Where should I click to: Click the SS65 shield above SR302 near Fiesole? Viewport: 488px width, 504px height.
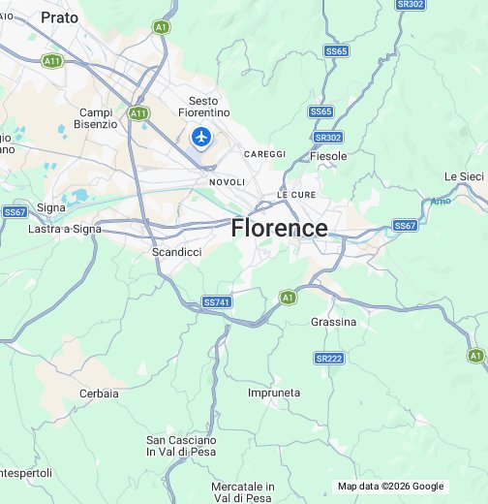coord(320,111)
